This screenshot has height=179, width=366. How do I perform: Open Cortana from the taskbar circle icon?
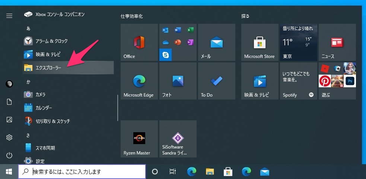point(155,172)
